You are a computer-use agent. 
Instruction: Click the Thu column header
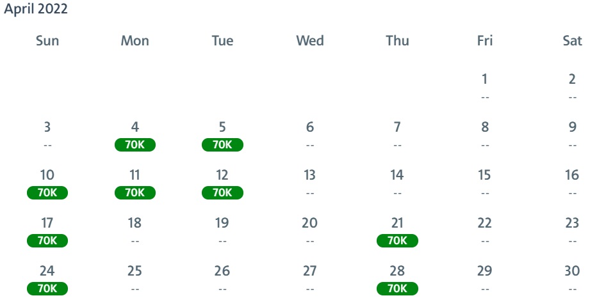tap(398, 41)
